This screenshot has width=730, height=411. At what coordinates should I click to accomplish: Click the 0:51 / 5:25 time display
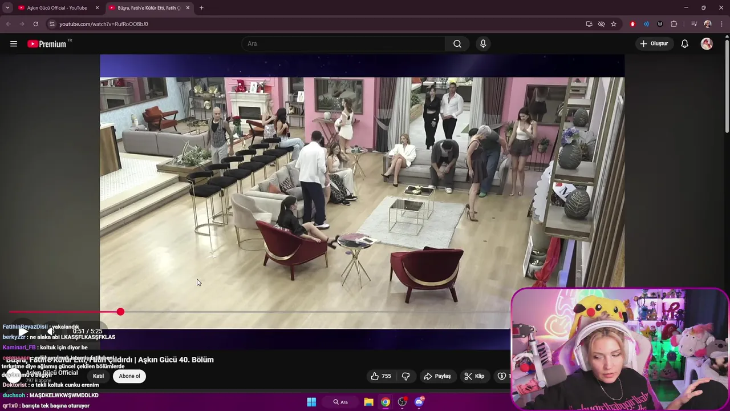tap(87, 331)
